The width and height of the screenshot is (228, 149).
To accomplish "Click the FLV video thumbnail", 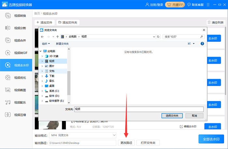I will [x=50, y=125].
